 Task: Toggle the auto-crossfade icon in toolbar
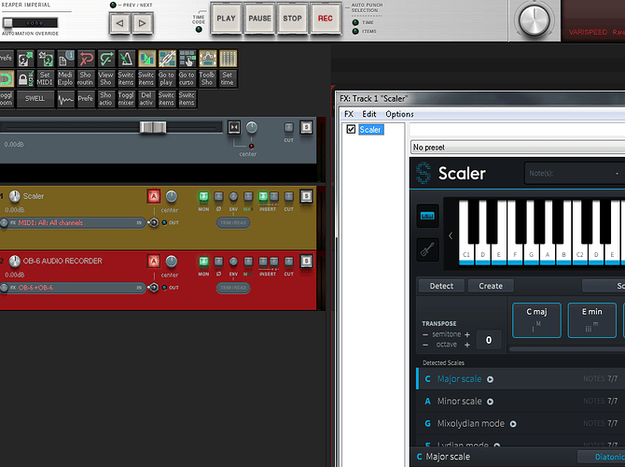[146, 59]
